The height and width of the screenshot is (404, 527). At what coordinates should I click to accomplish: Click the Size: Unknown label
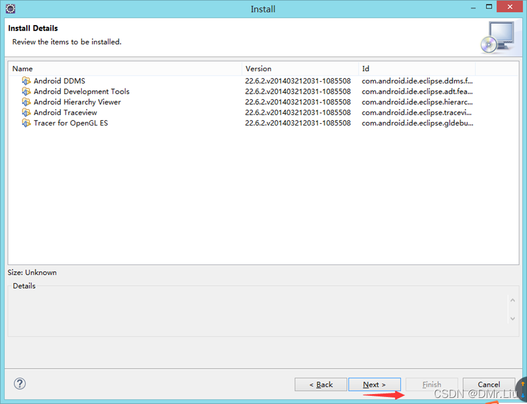32,272
